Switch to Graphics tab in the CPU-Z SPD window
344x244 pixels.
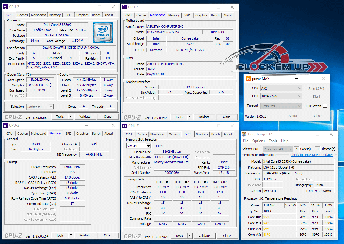coord(202,134)
